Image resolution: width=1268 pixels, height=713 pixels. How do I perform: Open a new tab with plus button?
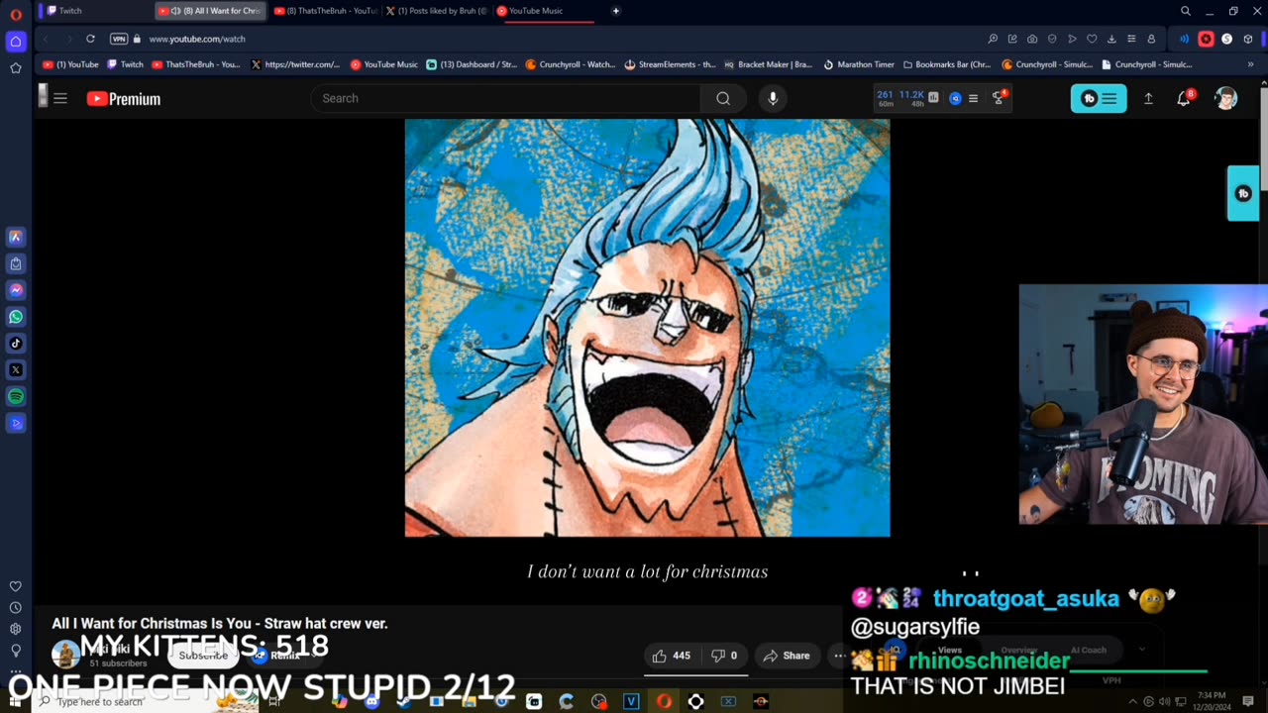615,11
